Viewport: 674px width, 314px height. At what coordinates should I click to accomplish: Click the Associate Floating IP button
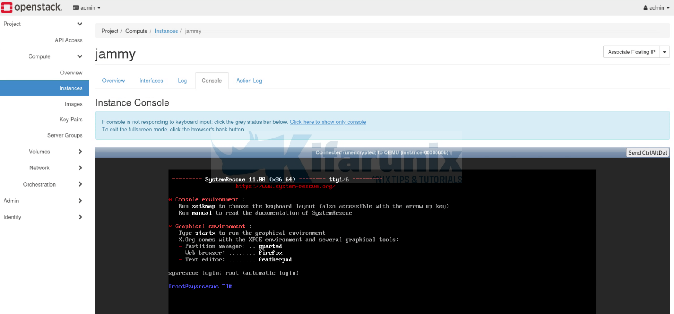631,52
